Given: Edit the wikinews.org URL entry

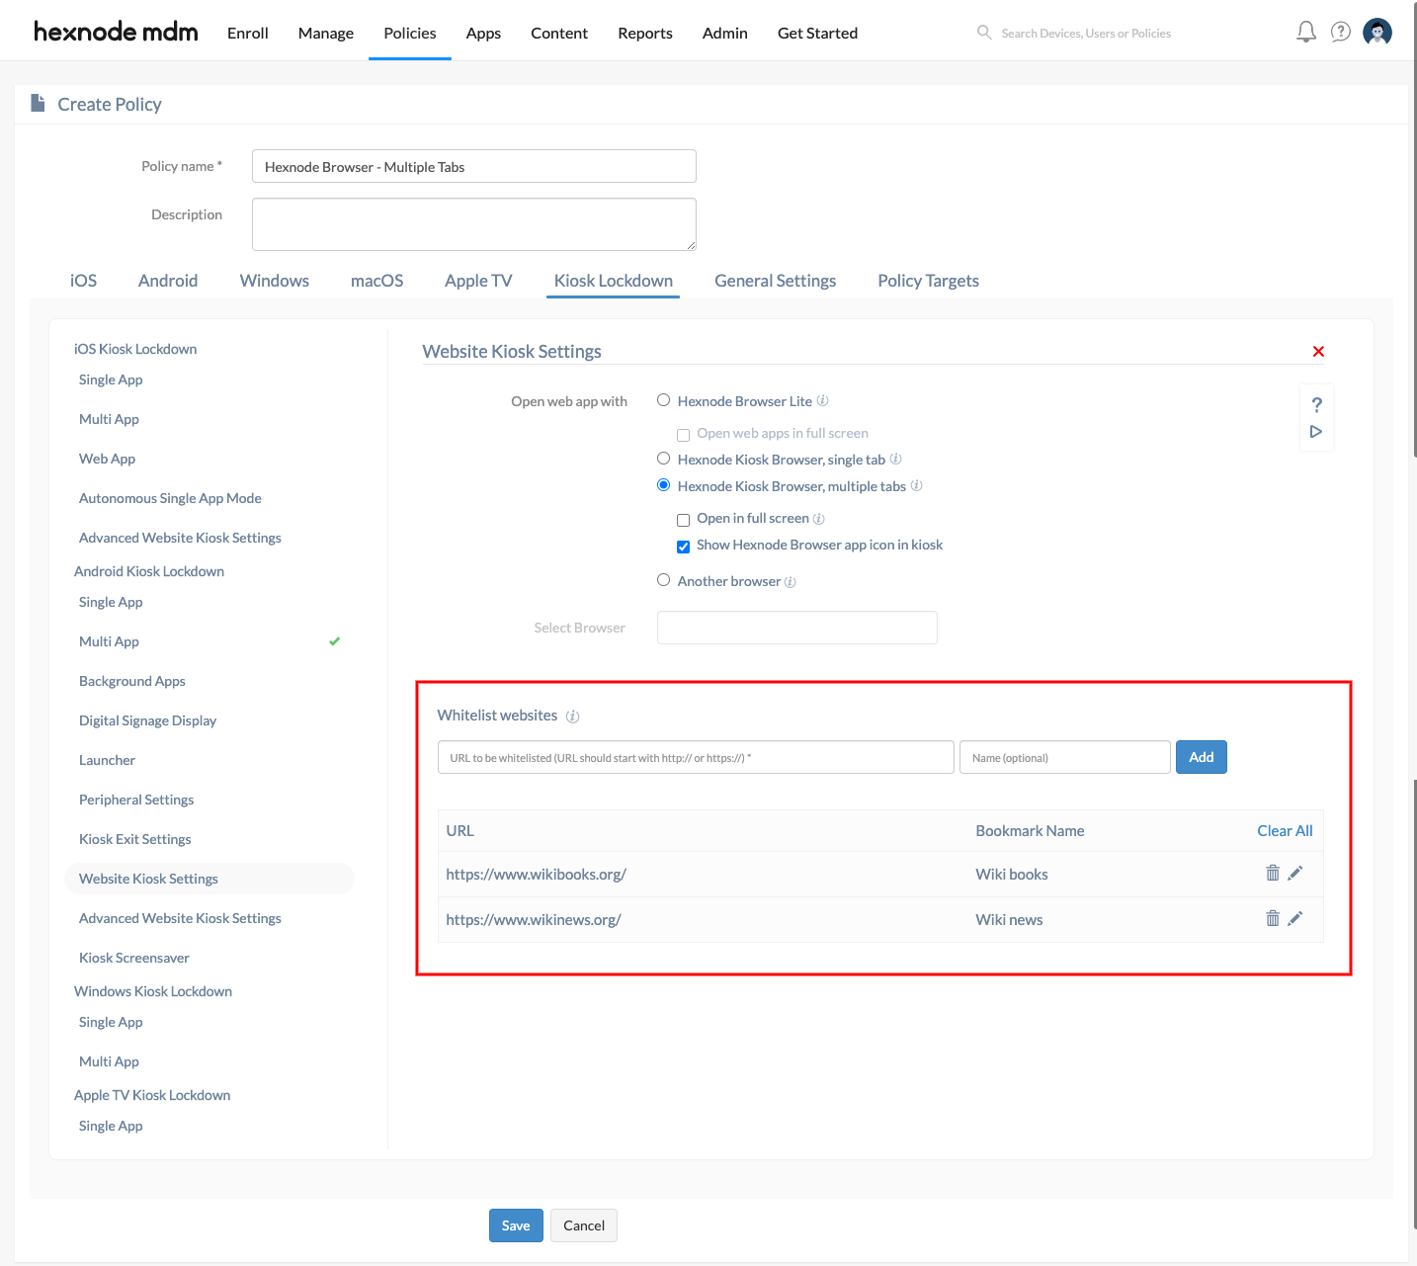Looking at the screenshot, I should click(1295, 918).
